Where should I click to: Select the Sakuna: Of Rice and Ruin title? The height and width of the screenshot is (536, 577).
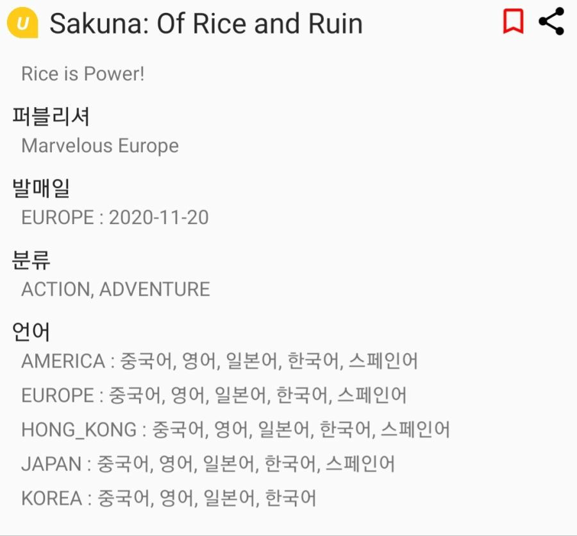(206, 24)
